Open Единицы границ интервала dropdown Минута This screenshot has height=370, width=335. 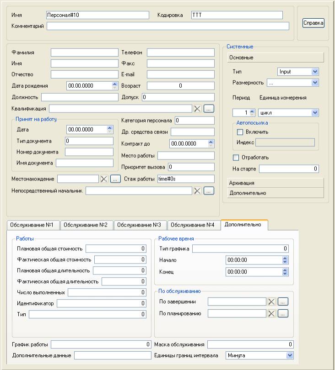point(290,355)
